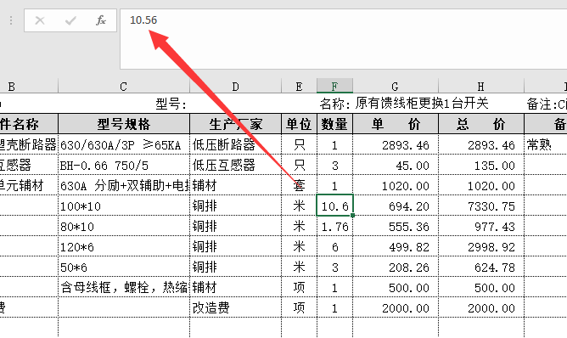Select cell BH-0.66 750/5
The width and height of the screenshot is (567, 338).
point(124,166)
